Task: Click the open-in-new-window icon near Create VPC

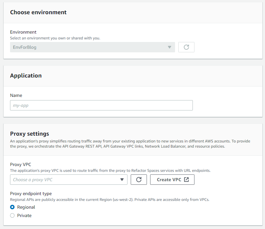Action: [186, 179]
